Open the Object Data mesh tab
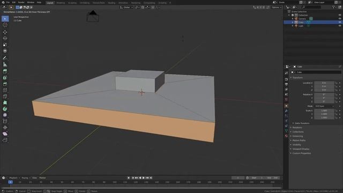Viewport: 343px width, 193px height. [286, 131]
